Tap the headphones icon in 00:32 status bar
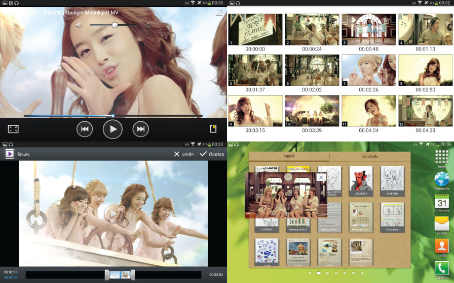This screenshot has height=283, width=454. (x=238, y=3)
